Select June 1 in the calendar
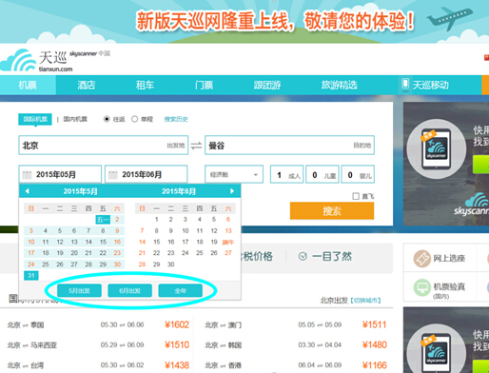This screenshot has width=489, height=373. pyautogui.click(x=157, y=220)
